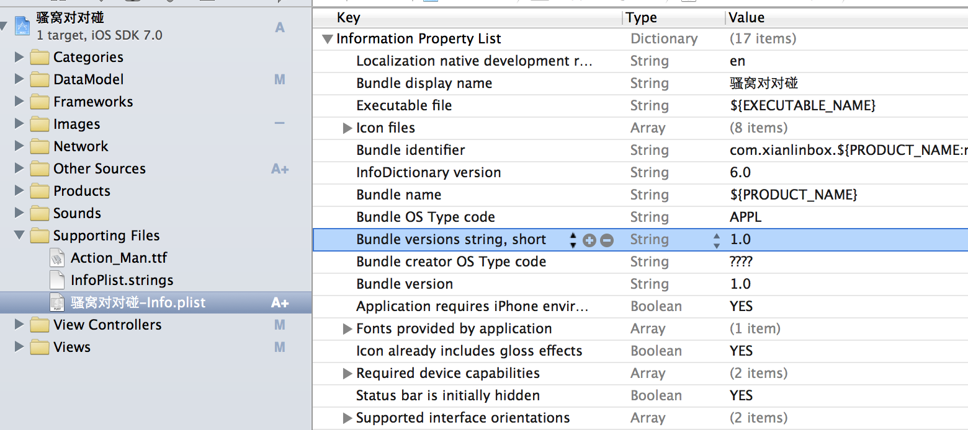
Task: Open type popup for Bundle versions string row
Action: pos(717,240)
